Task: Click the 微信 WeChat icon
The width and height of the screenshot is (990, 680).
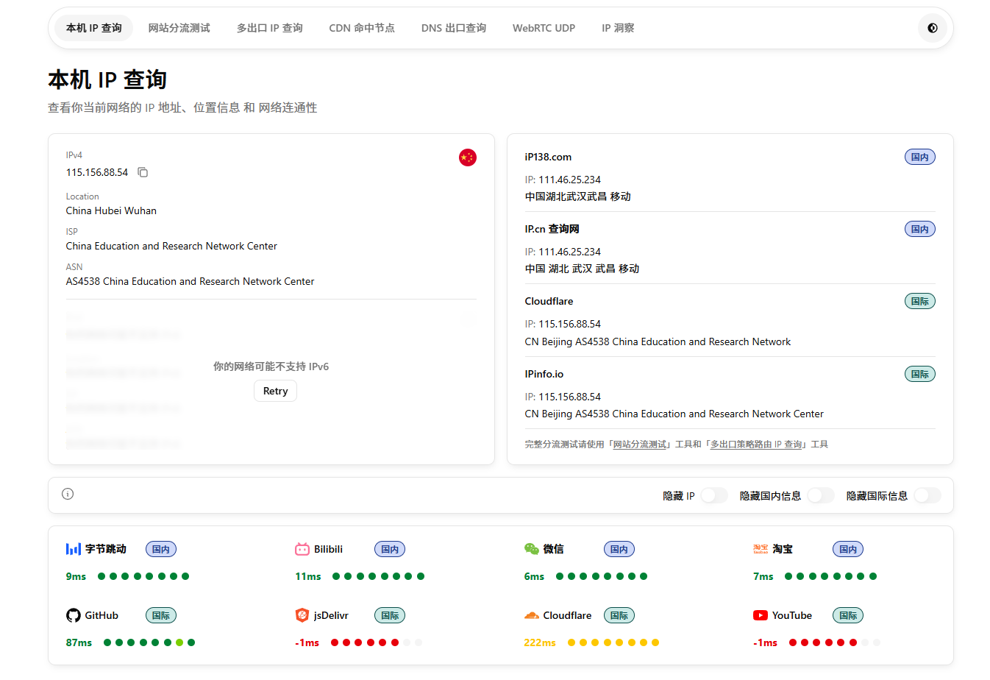Action: click(x=530, y=548)
